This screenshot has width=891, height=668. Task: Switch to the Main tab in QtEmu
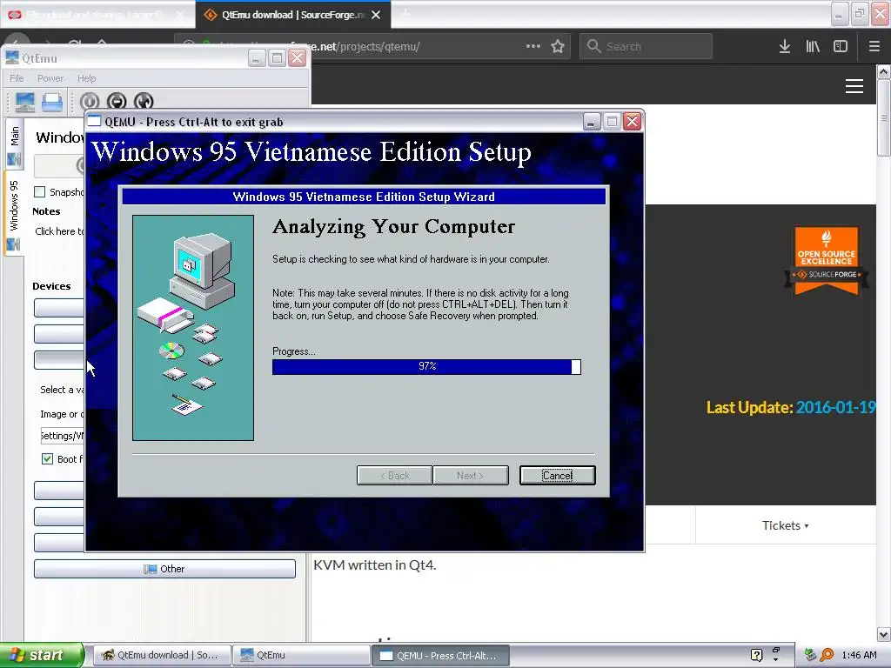pos(14,144)
